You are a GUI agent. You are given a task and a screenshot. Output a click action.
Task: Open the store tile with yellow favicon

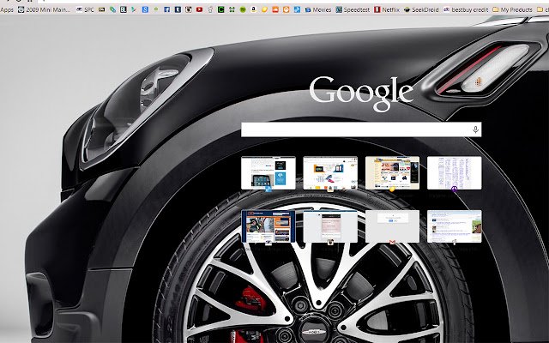pos(392,173)
